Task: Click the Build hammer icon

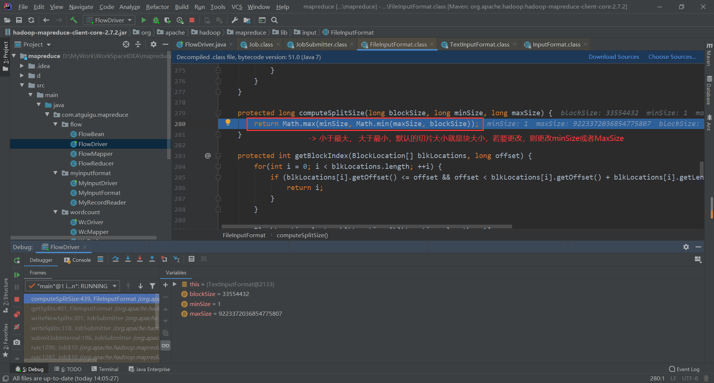Action: [x=74, y=20]
